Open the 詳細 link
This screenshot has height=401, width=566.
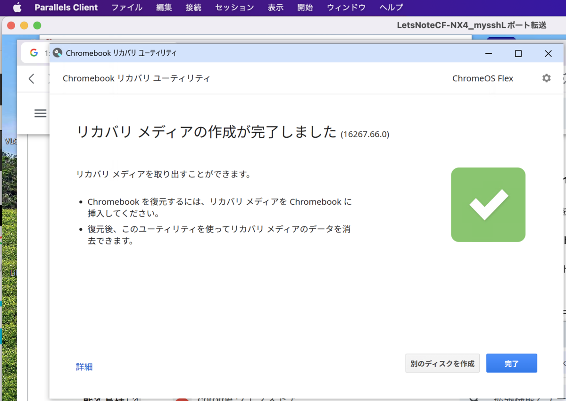click(x=84, y=367)
